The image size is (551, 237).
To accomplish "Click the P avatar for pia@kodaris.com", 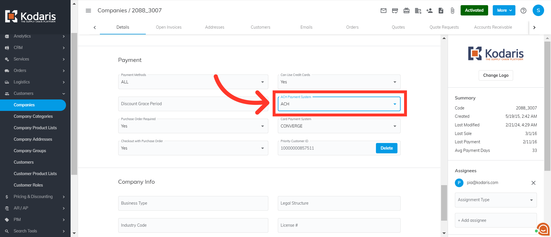I will 459,183.
